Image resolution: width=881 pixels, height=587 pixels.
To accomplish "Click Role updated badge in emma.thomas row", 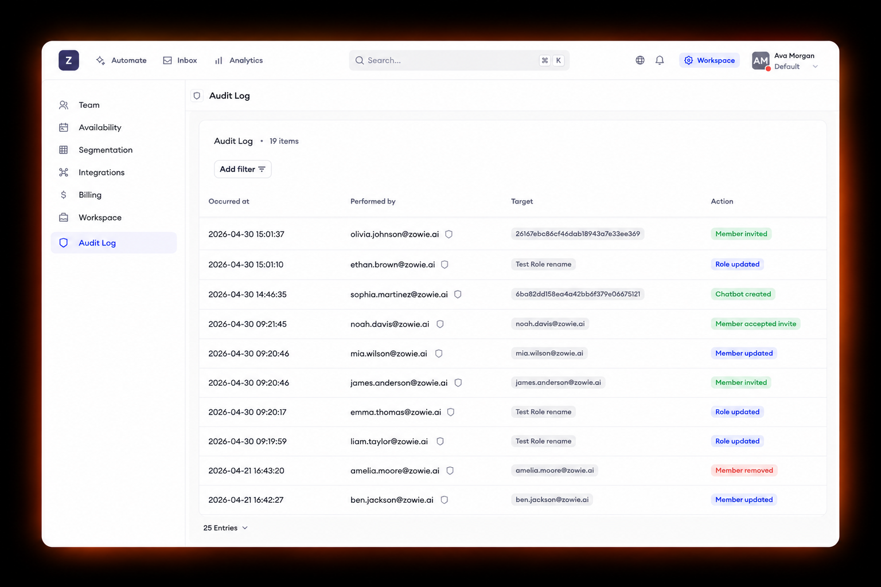I will (x=738, y=412).
